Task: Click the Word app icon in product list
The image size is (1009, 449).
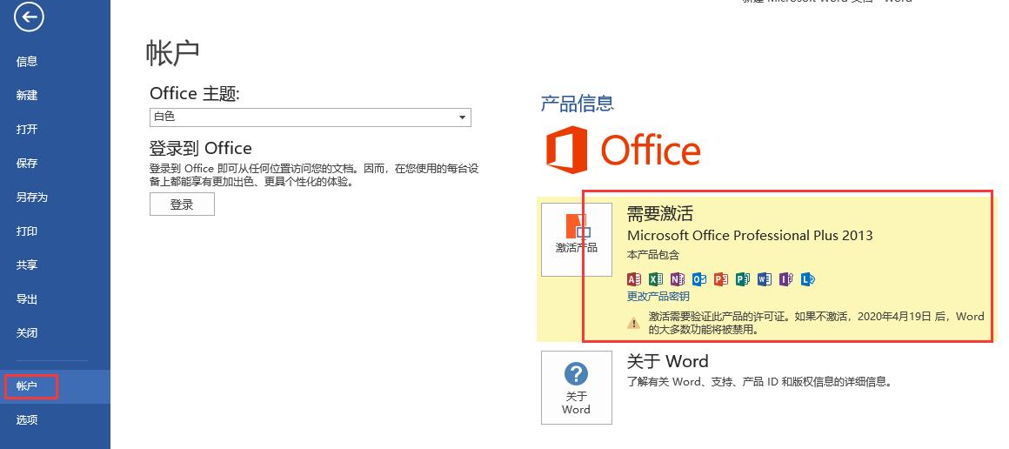Action: (x=765, y=279)
